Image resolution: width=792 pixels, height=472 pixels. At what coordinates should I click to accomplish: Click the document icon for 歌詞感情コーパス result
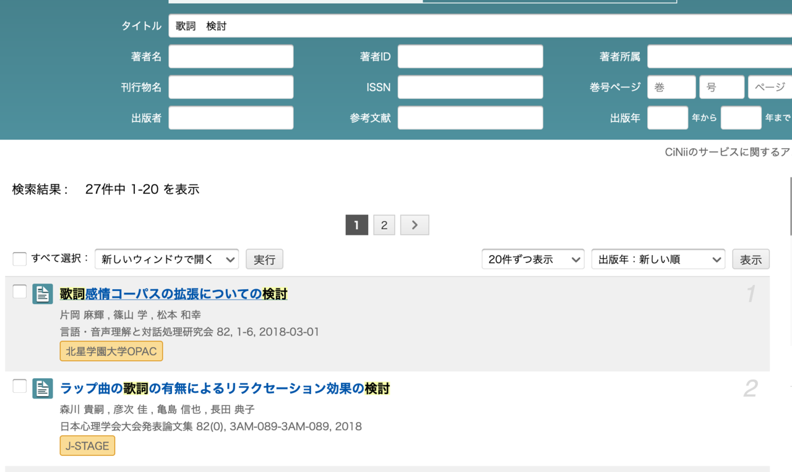(43, 294)
